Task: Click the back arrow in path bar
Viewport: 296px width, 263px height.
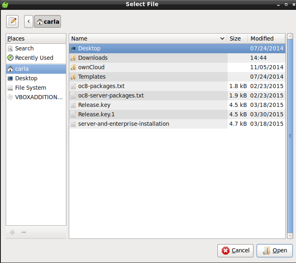Action: click(29, 21)
